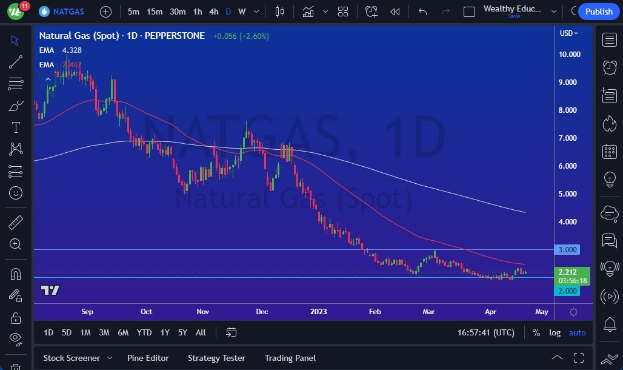Open the ideas light bulb panel
623x370 pixels.
click(609, 180)
